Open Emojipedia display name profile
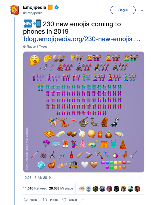153x205 pixels. [35, 7]
